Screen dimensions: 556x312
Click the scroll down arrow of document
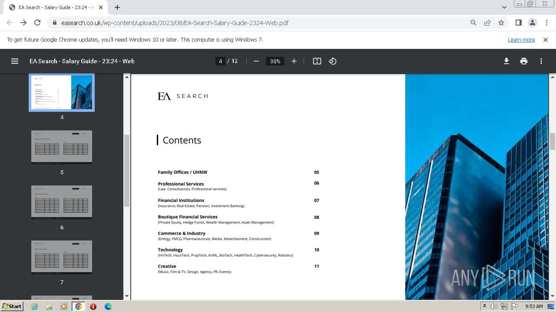coord(553,296)
